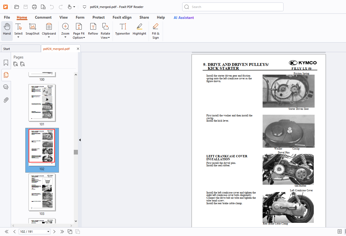Open the Page Fit Option dropdown

pos(79,31)
